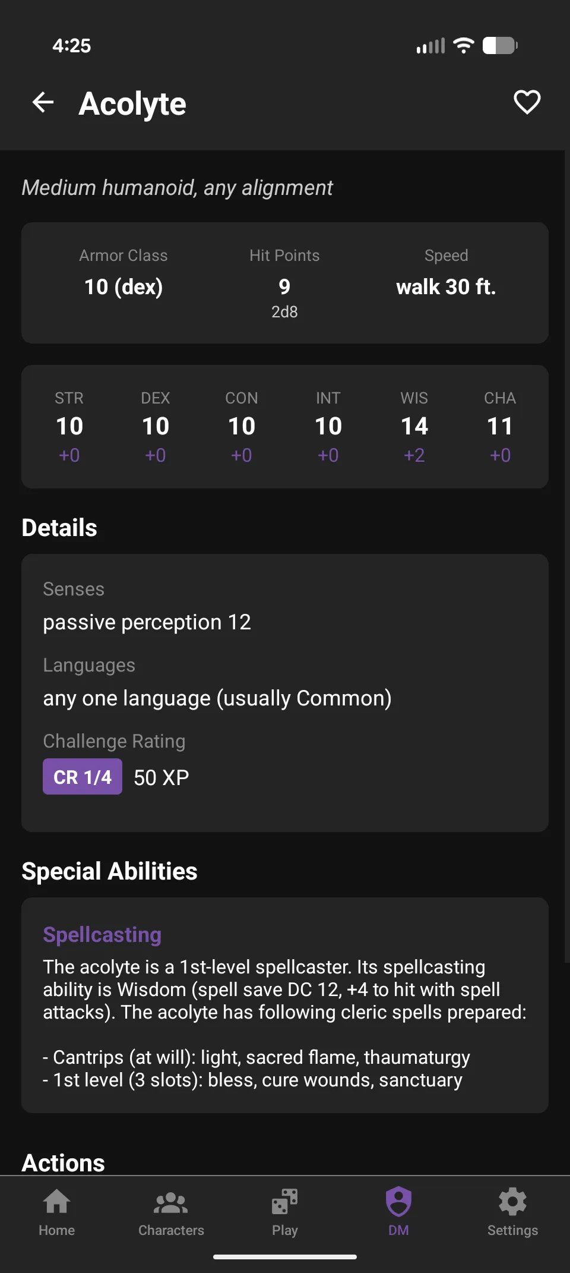Image resolution: width=570 pixels, height=1273 pixels.
Task: Tap the Armor Class 10 (dex) value
Action: pos(123,287)
